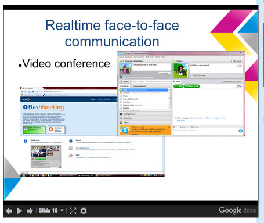This screenshot has height=223, width=264.
Task: Advance to the next slide arrow
Action: tap(30, 211)
